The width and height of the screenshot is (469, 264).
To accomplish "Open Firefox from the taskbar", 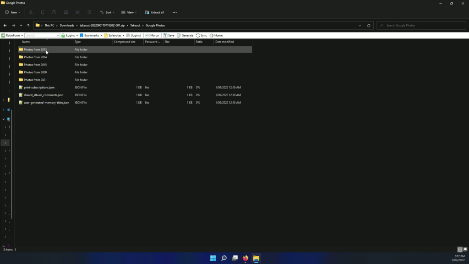I will (245, 258).
